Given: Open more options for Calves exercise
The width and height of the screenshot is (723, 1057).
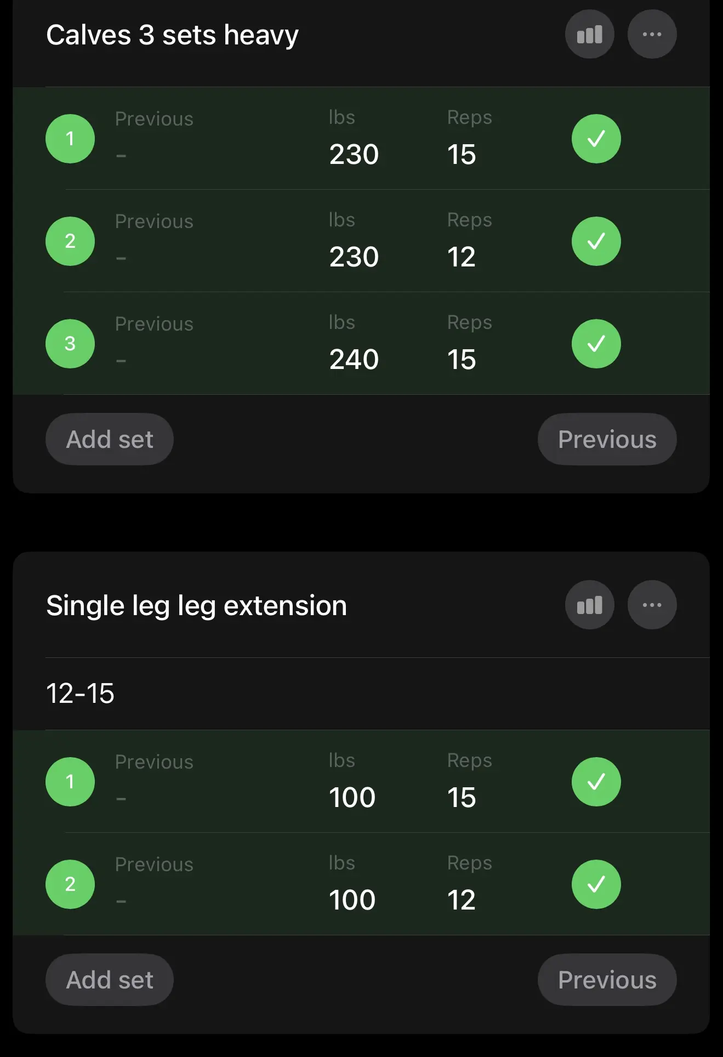Looking at the screenshot, I should pyautogui.click(x=652, y=35).
